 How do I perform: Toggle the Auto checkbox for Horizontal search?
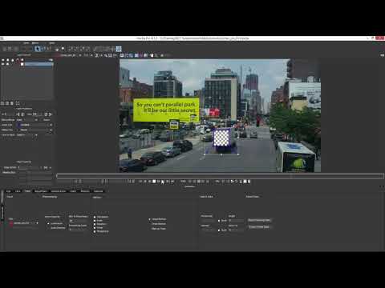click(219, 221)
